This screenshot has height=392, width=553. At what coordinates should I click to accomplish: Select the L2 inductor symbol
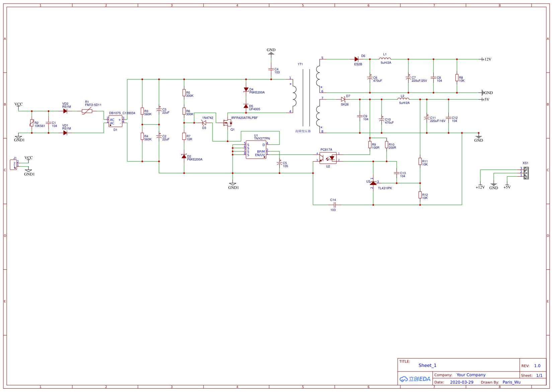click(403, 99)
